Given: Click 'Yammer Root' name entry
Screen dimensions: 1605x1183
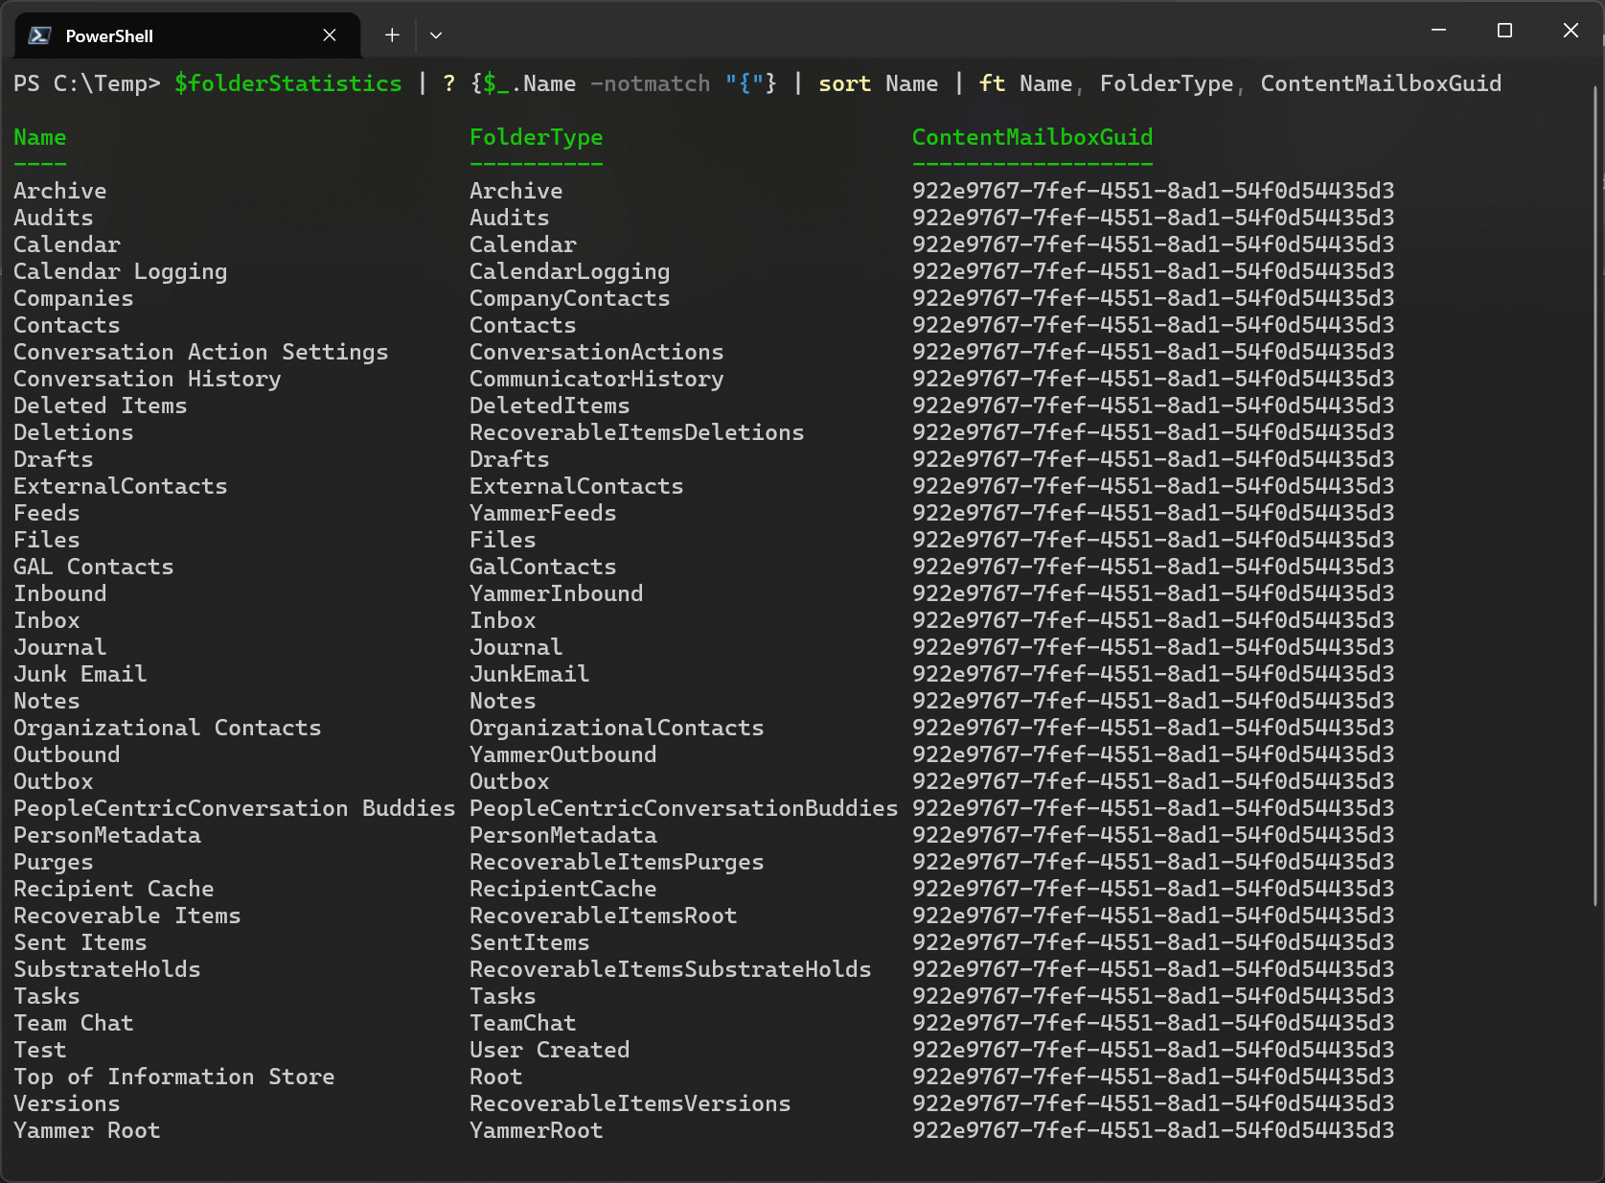Looking at the screenshot, I should click(87, 1130).
